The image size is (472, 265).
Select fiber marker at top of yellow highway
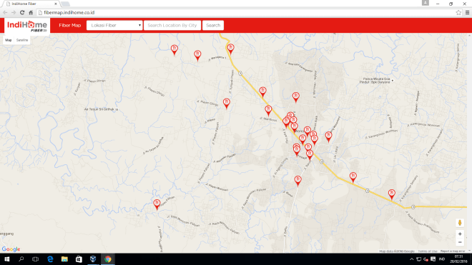coord(230,49)
